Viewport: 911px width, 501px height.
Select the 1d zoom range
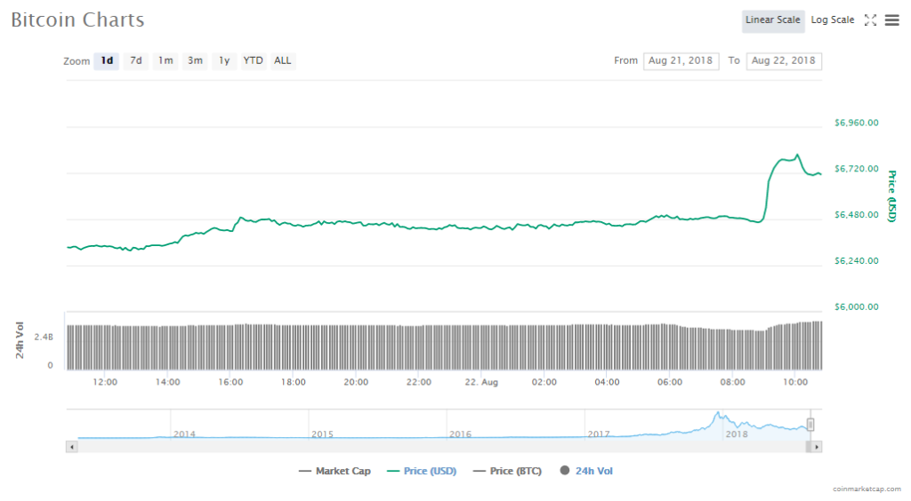click(x=107, y=61)
